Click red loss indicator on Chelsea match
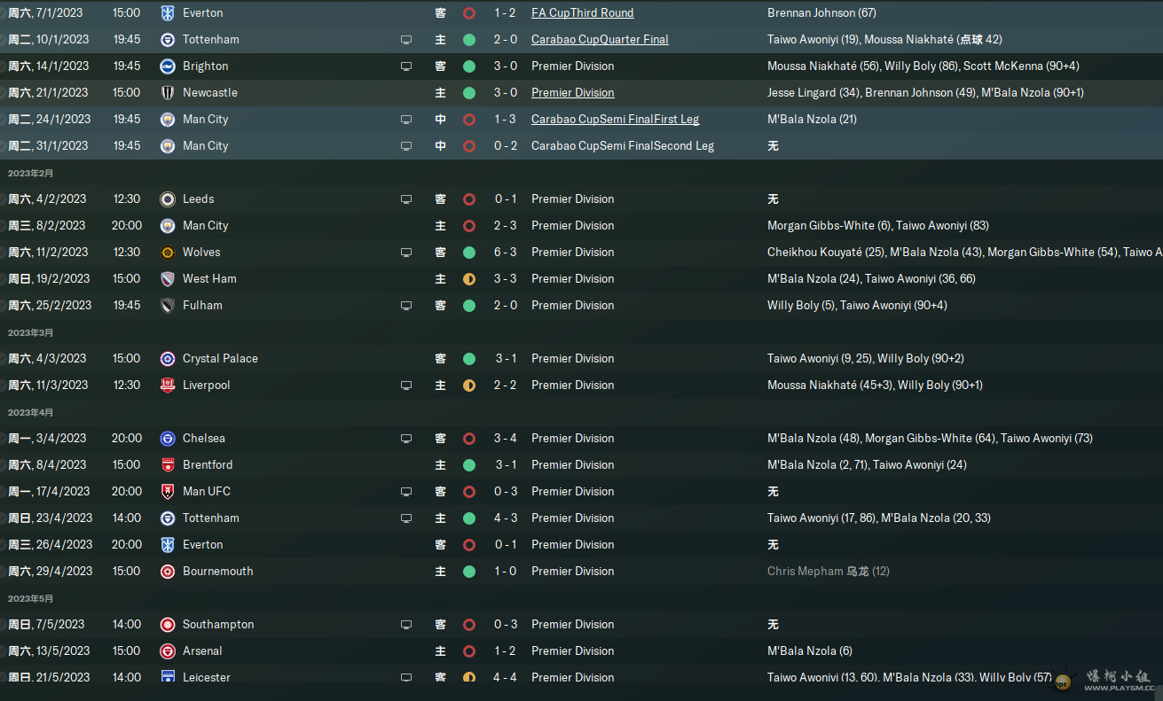1163x701 pixels. tap(469, 439)
